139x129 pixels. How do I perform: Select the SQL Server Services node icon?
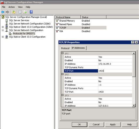pos(6,21)
